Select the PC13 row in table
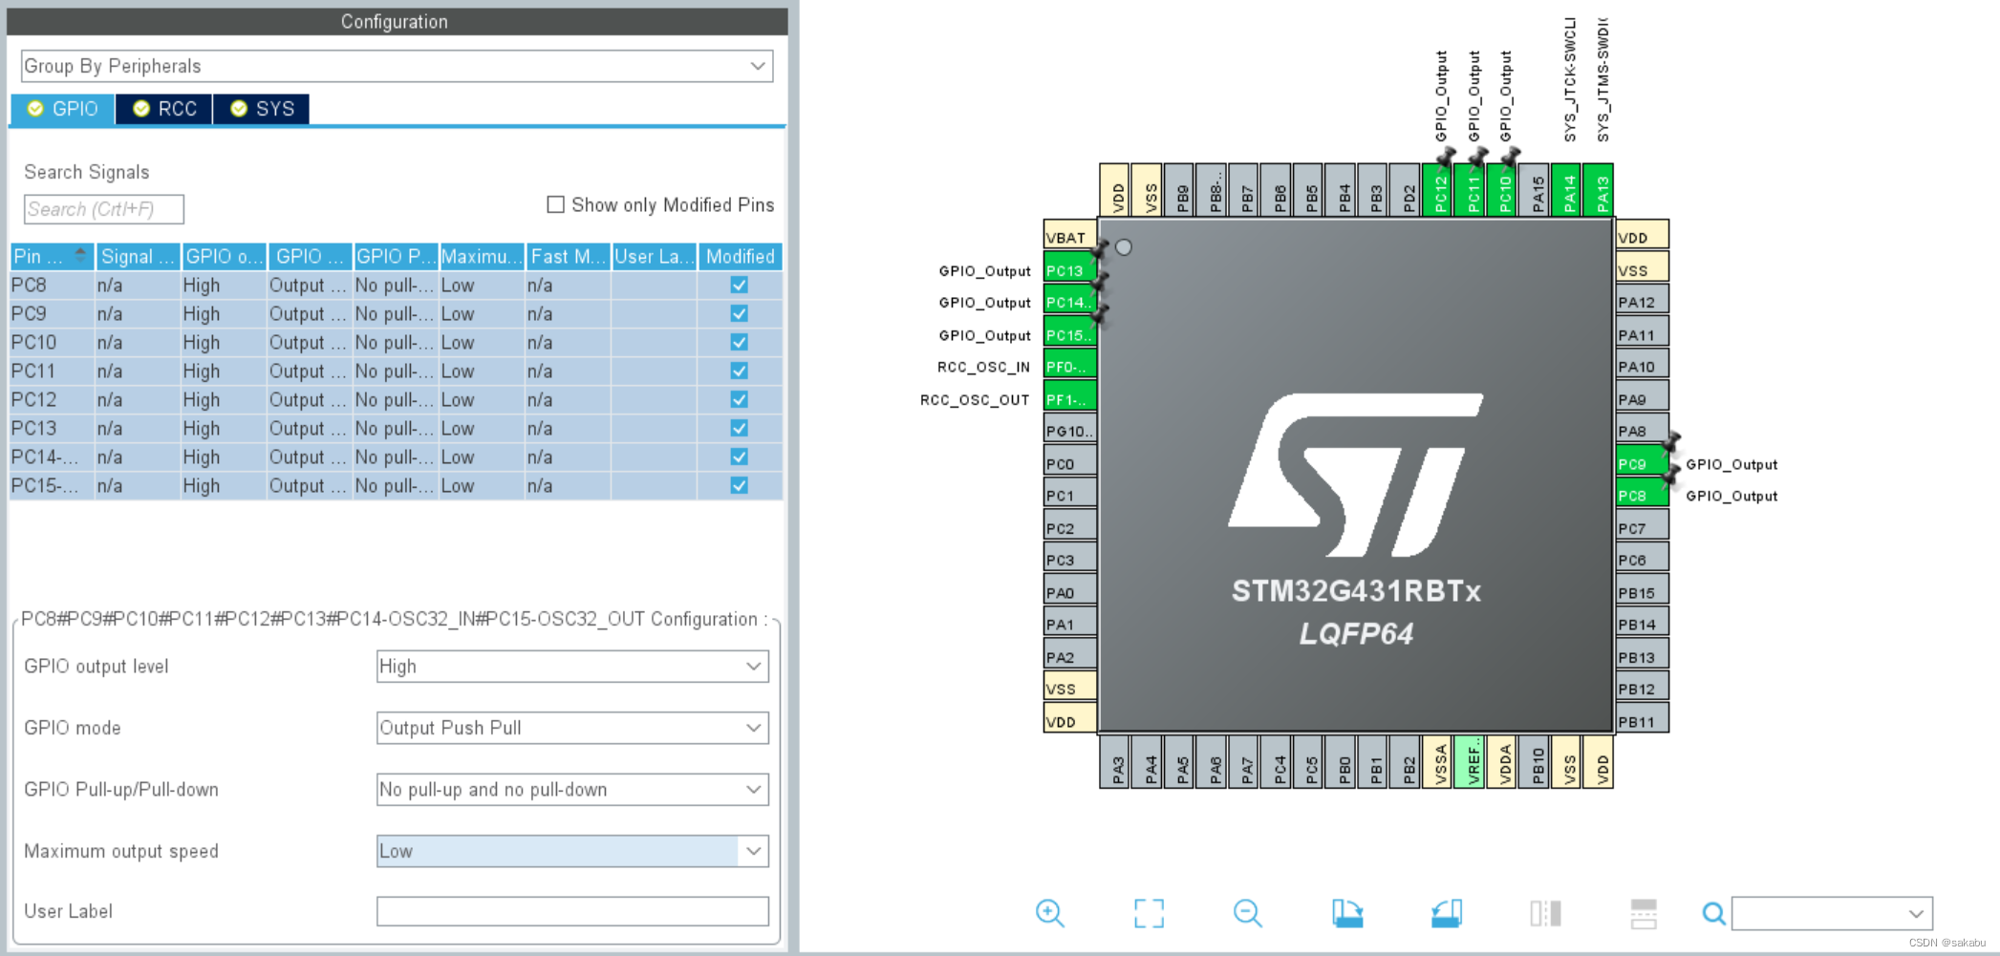This screenshot has height=956, width=2000. point(396,428)
